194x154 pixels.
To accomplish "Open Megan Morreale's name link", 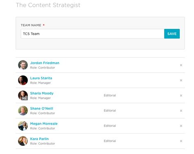I will click(x=44, y=124).
